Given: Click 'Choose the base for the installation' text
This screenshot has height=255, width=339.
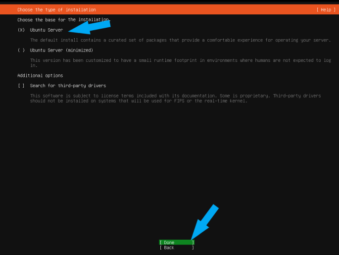Looking at the screenshot, I should [x=64, y=20].
